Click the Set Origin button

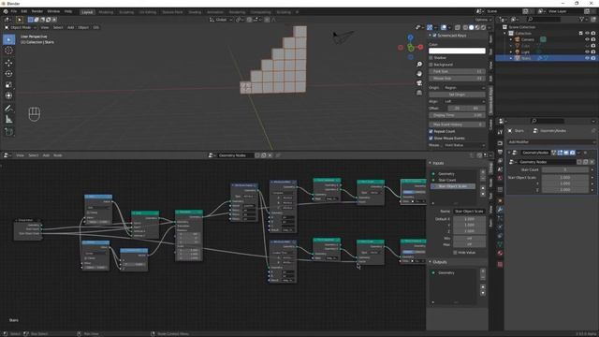457,95
